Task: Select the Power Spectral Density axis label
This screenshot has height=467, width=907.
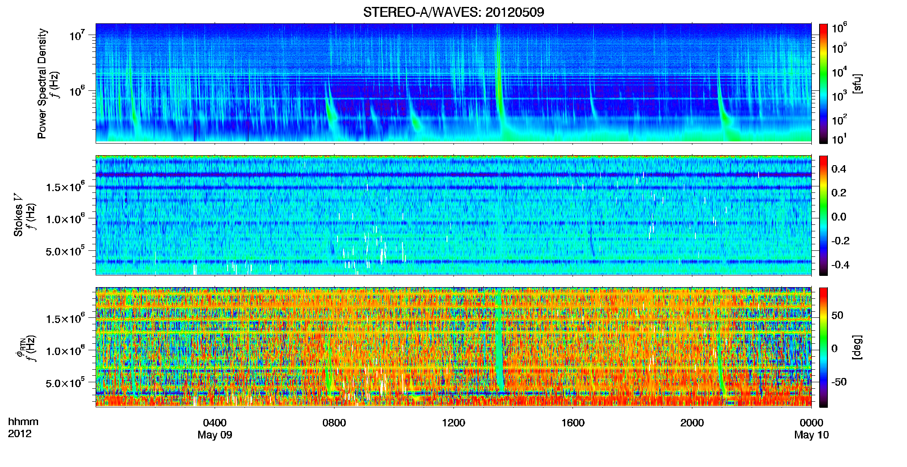Action: click(x=48, y=83)
